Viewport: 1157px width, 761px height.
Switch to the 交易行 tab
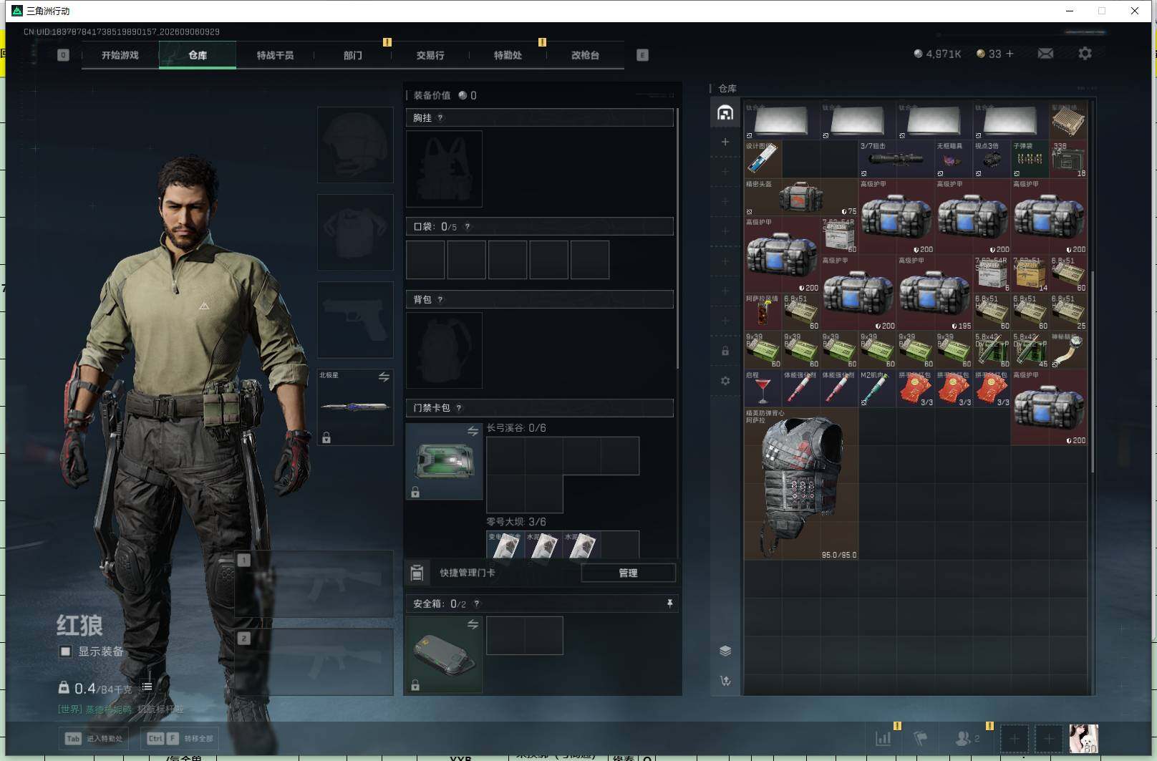point(430,55)
